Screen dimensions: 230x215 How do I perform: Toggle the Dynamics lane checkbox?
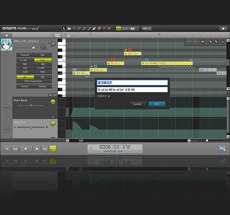click(6, 129)
